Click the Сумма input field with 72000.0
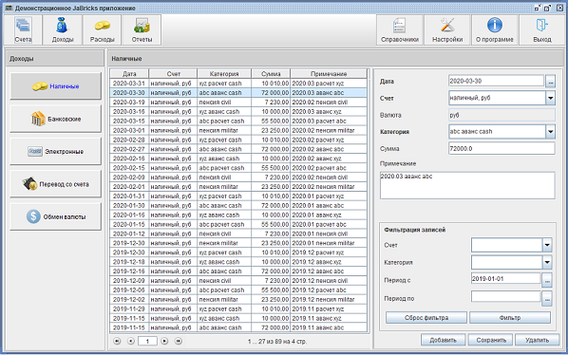Screen dimensions: 568x355 tap(502, 148)
